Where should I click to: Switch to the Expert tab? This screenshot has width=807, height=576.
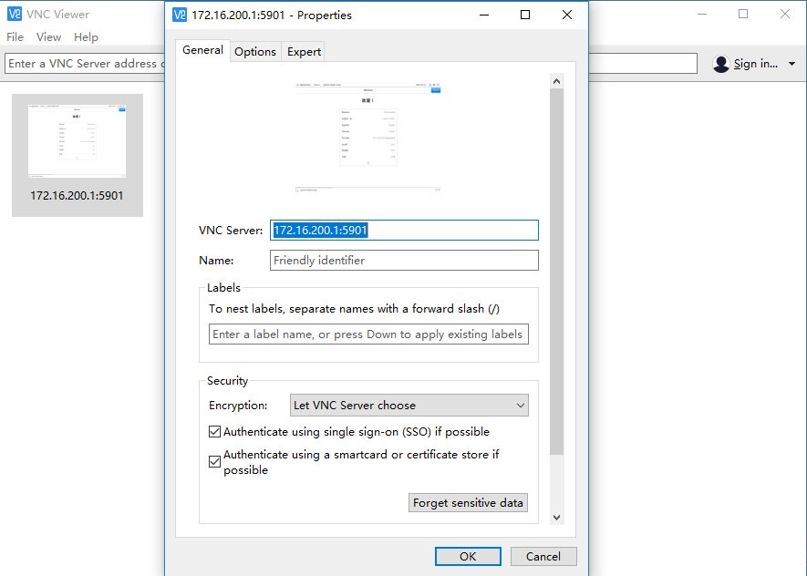point(304,52)
